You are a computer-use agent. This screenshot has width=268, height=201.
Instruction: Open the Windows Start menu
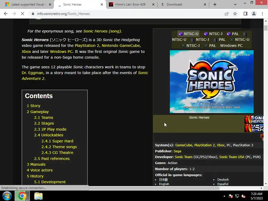point(7,196)
